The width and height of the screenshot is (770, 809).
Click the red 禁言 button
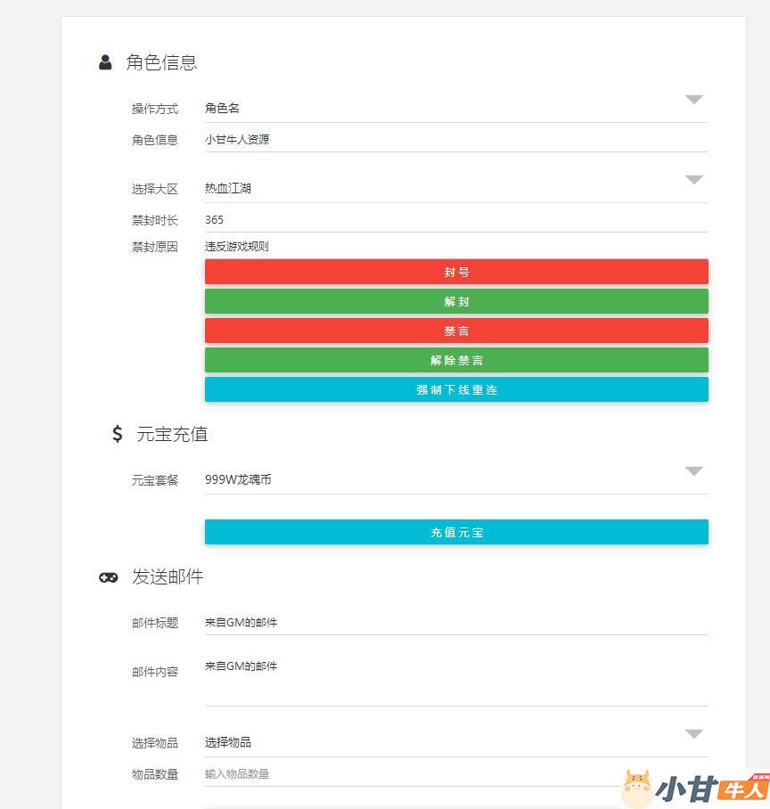click(x=456, y=331)
